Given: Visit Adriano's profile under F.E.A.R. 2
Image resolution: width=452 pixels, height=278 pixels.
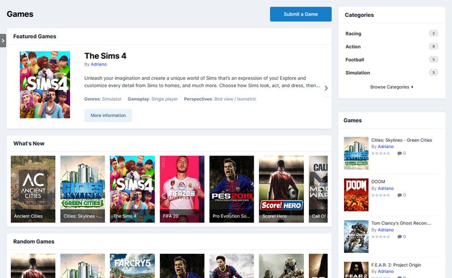Looking at the screenshot, I should coord(386,271).
